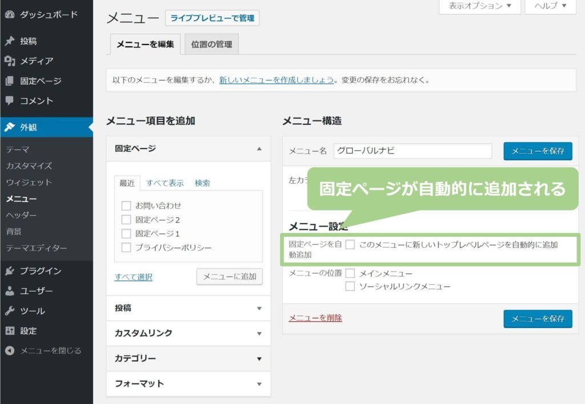Click the Comments speech bubble icon
The height and width of the screenshot is (404, 585).
(x=10, y=101)
